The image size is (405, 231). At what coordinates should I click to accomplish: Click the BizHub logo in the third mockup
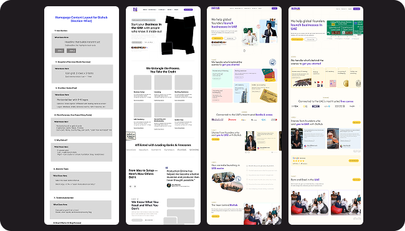[216, 8]
